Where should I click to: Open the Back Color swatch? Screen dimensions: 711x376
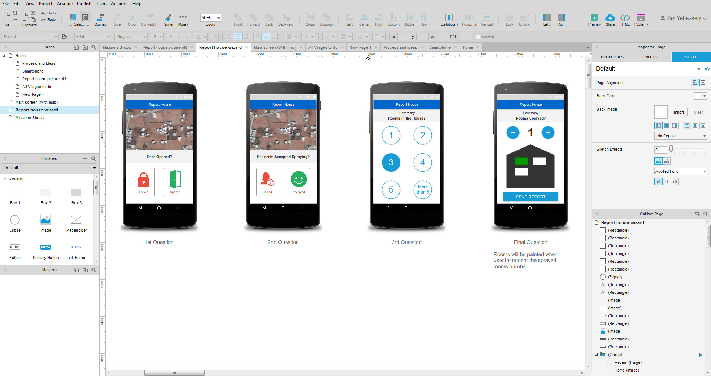pyautogui.click(x=700, y=96)
